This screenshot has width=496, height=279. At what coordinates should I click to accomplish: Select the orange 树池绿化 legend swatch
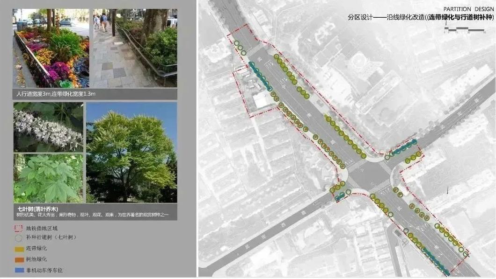[19, 259]
